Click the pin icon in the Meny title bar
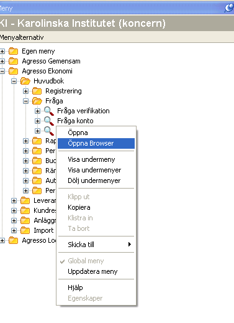 (229, 8)
